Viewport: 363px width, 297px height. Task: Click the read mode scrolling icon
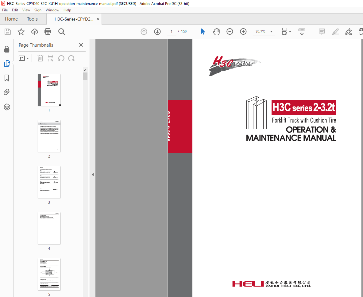[x=302, y=32]
